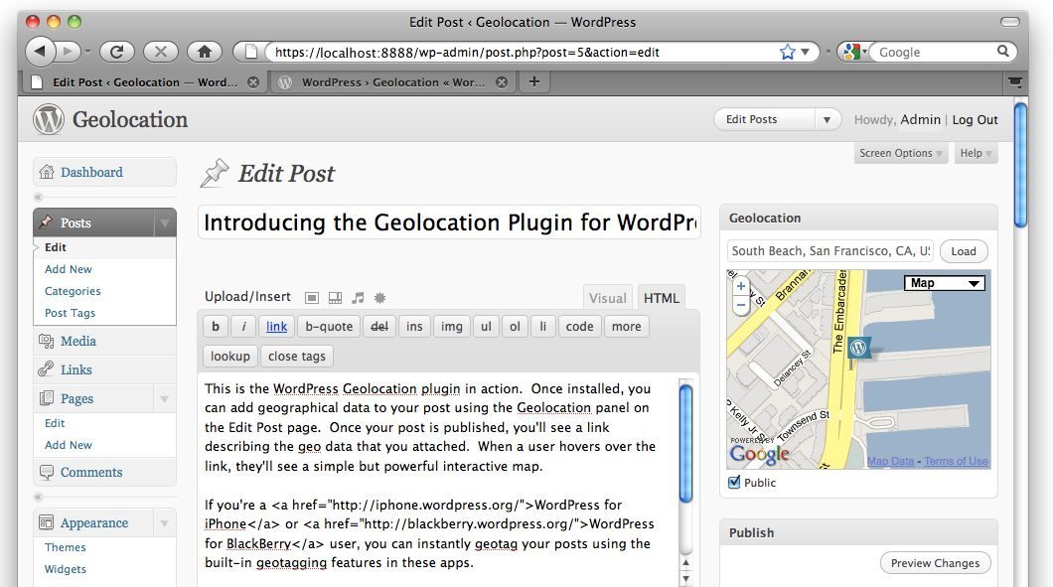The image size is (1053, 587).
Task: Click the Links chain icon
Action: (47, 369)
